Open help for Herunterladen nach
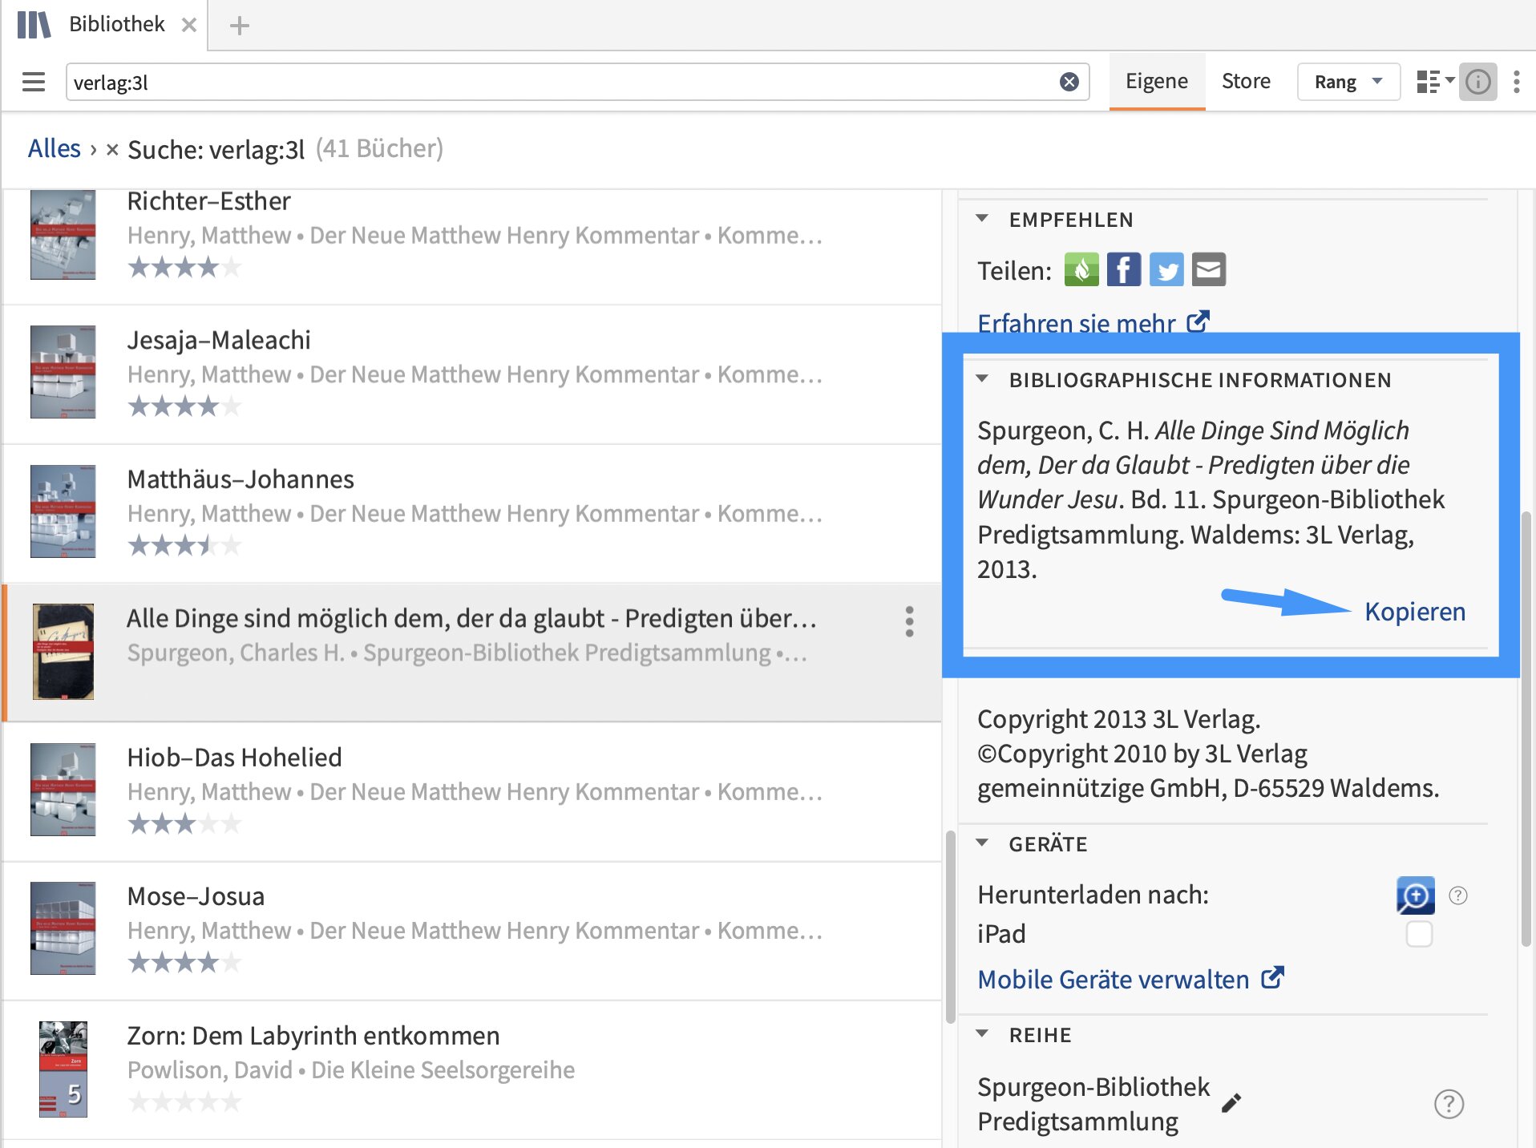This screenshot has height=1148, width=1536. (1458, 895)
